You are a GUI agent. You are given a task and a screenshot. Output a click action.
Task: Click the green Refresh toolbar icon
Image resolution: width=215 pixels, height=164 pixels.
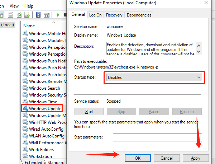click(x=19, y=15)
